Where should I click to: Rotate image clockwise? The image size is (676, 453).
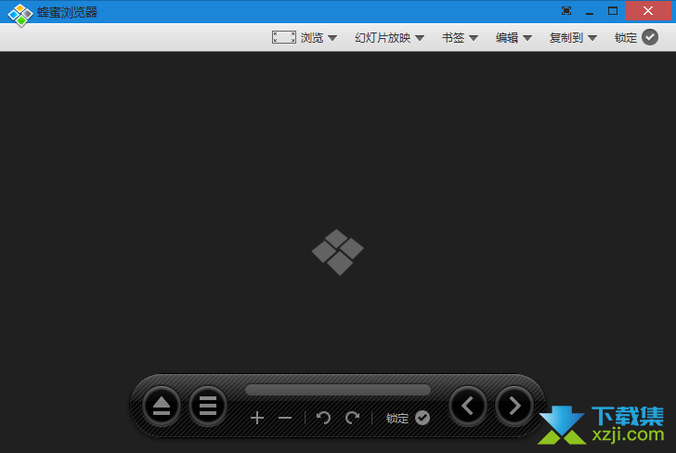coord(352,417)
